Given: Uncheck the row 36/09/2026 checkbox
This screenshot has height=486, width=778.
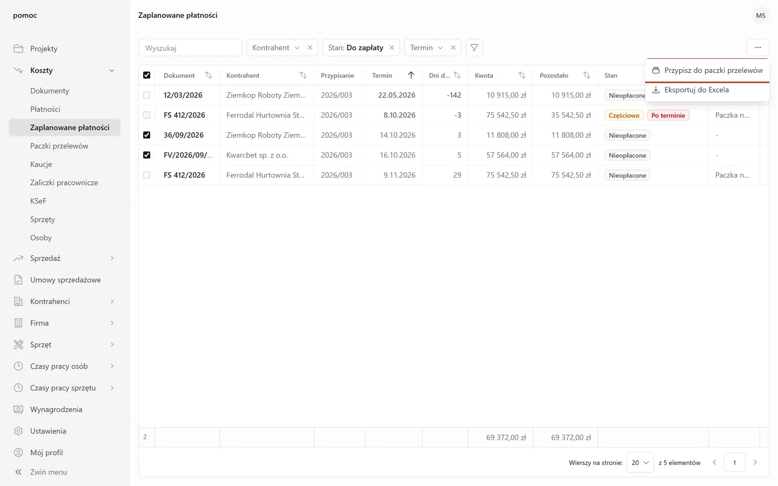Looking at the screenshot, I should coord(146,135).
